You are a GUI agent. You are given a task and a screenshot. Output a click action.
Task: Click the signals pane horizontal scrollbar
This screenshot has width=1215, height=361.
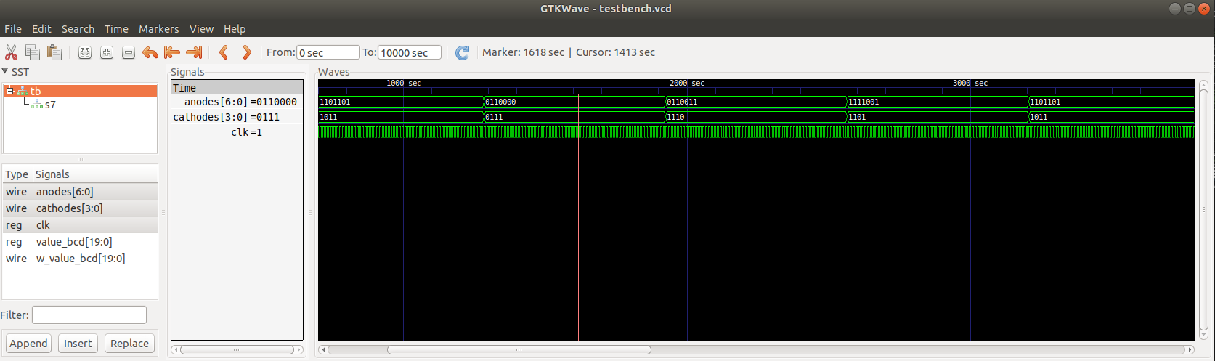coord(237,349)
